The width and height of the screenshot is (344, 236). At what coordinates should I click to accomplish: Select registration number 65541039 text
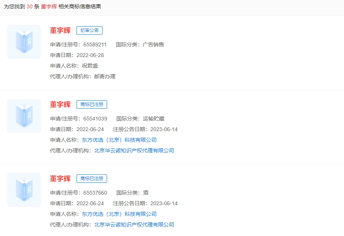pyautogui.click(x=95, y=119)
